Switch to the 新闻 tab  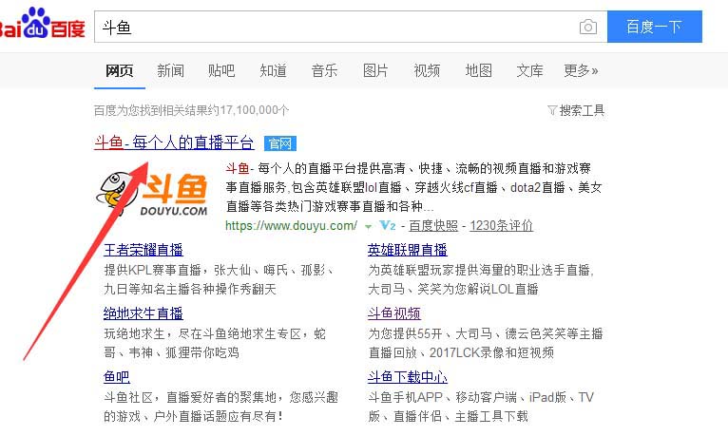(170, 70)
